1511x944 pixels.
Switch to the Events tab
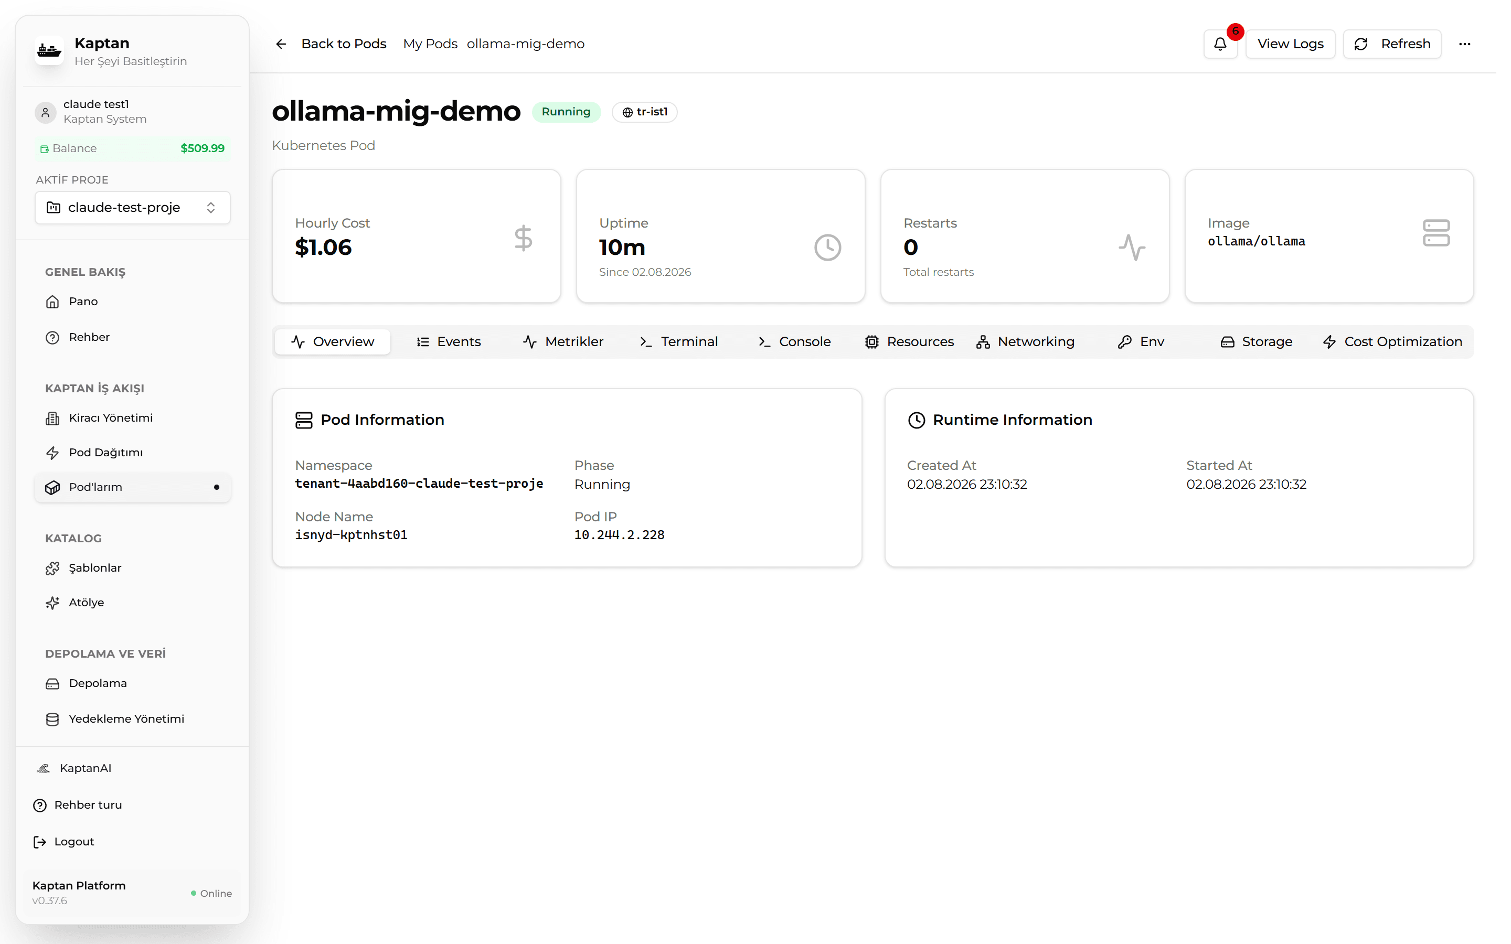tap(449, 341)
